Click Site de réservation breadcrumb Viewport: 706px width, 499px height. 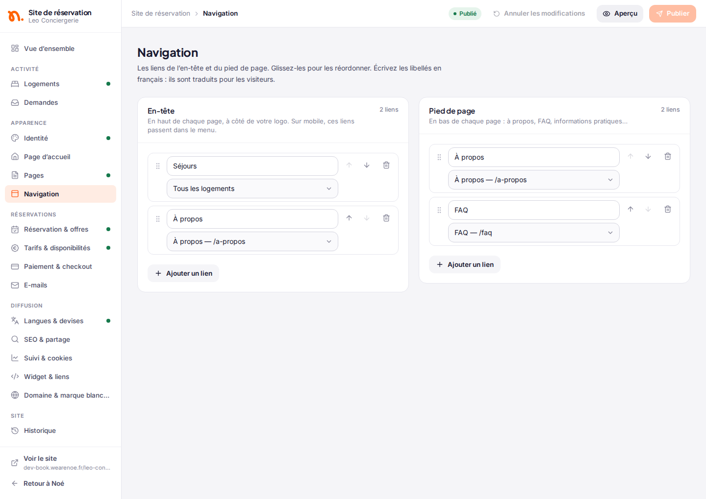pyautogui.click(x=161, y=13)
